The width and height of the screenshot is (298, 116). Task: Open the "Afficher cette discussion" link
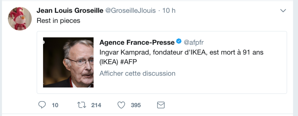click(x=137, y=73)
